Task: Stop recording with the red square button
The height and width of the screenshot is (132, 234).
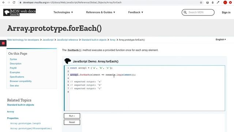Action: [x=3, y=43]
